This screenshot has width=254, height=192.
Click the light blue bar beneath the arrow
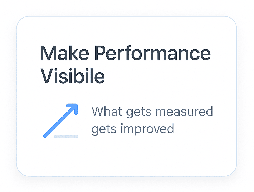click(66, 136)
